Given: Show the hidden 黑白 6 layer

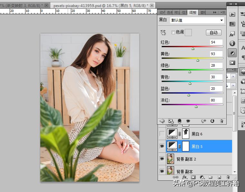Looking at the screenshot, I should [162, 134].
